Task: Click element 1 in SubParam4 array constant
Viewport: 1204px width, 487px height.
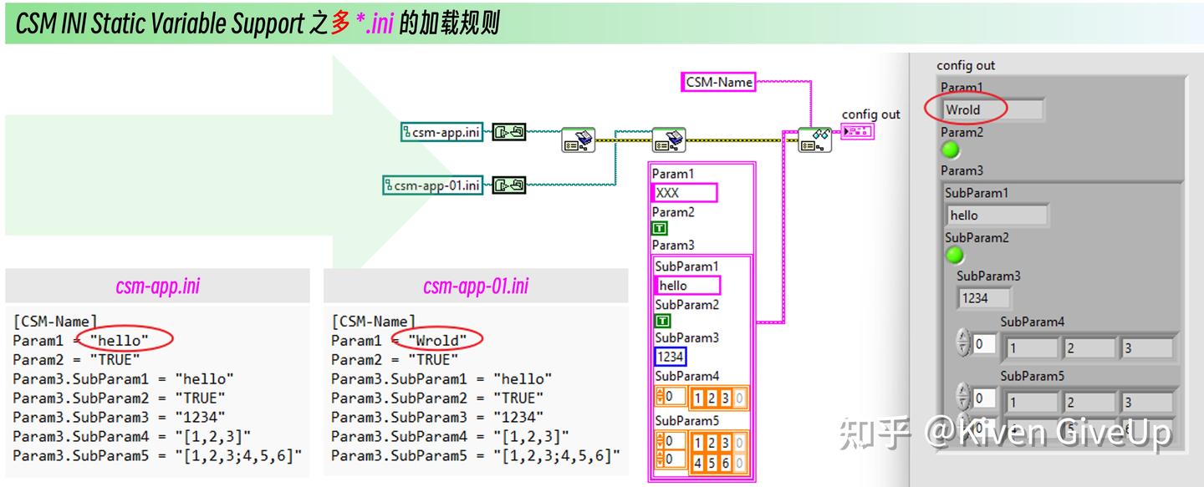Action: click(x=700, y=398)
